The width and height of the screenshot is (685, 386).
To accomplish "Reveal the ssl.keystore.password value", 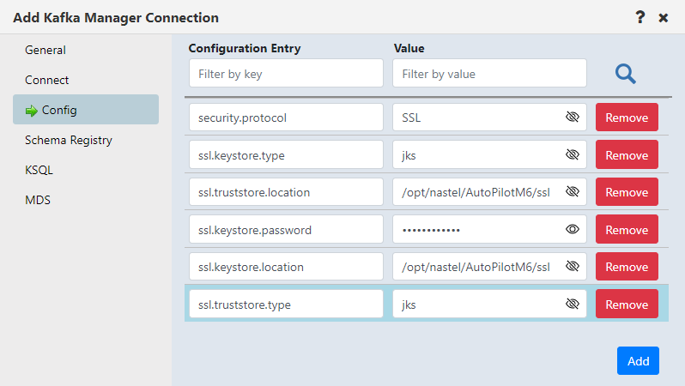I will [x=573, y=229].
